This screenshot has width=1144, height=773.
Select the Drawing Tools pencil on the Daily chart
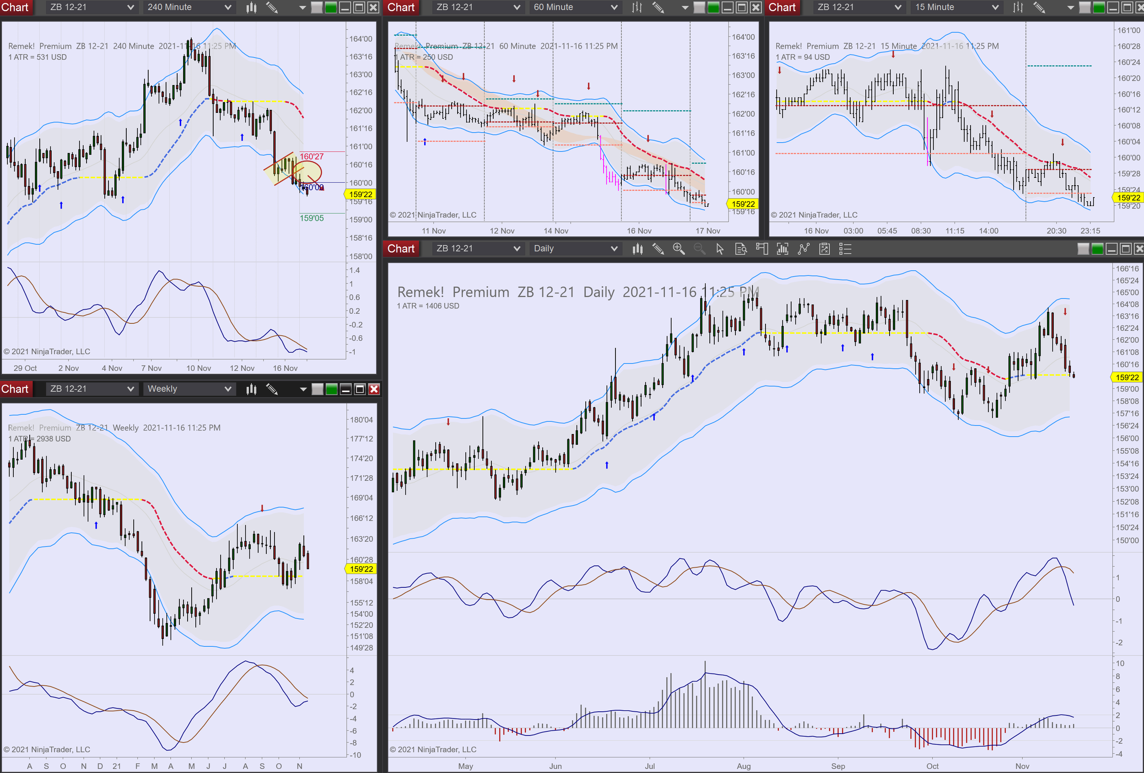[x=658, y=248]
